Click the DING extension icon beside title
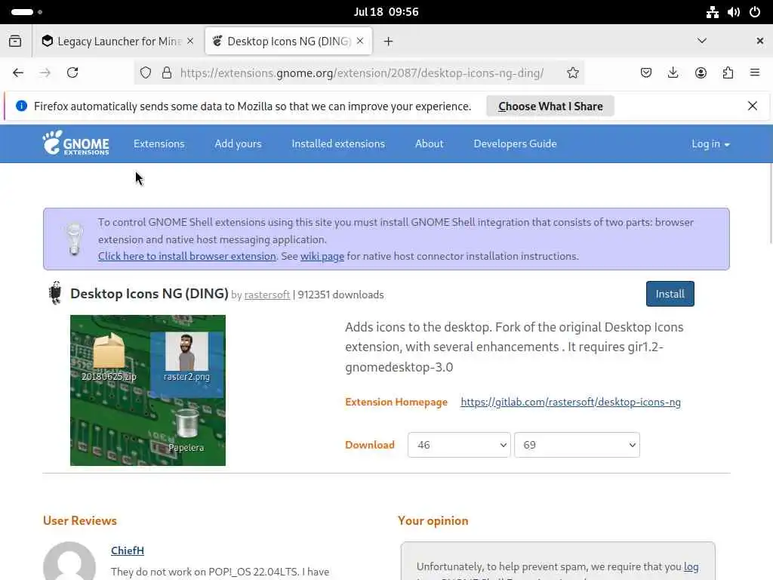Viewport: 773px width, 580px height. click(x=56, y=293)
